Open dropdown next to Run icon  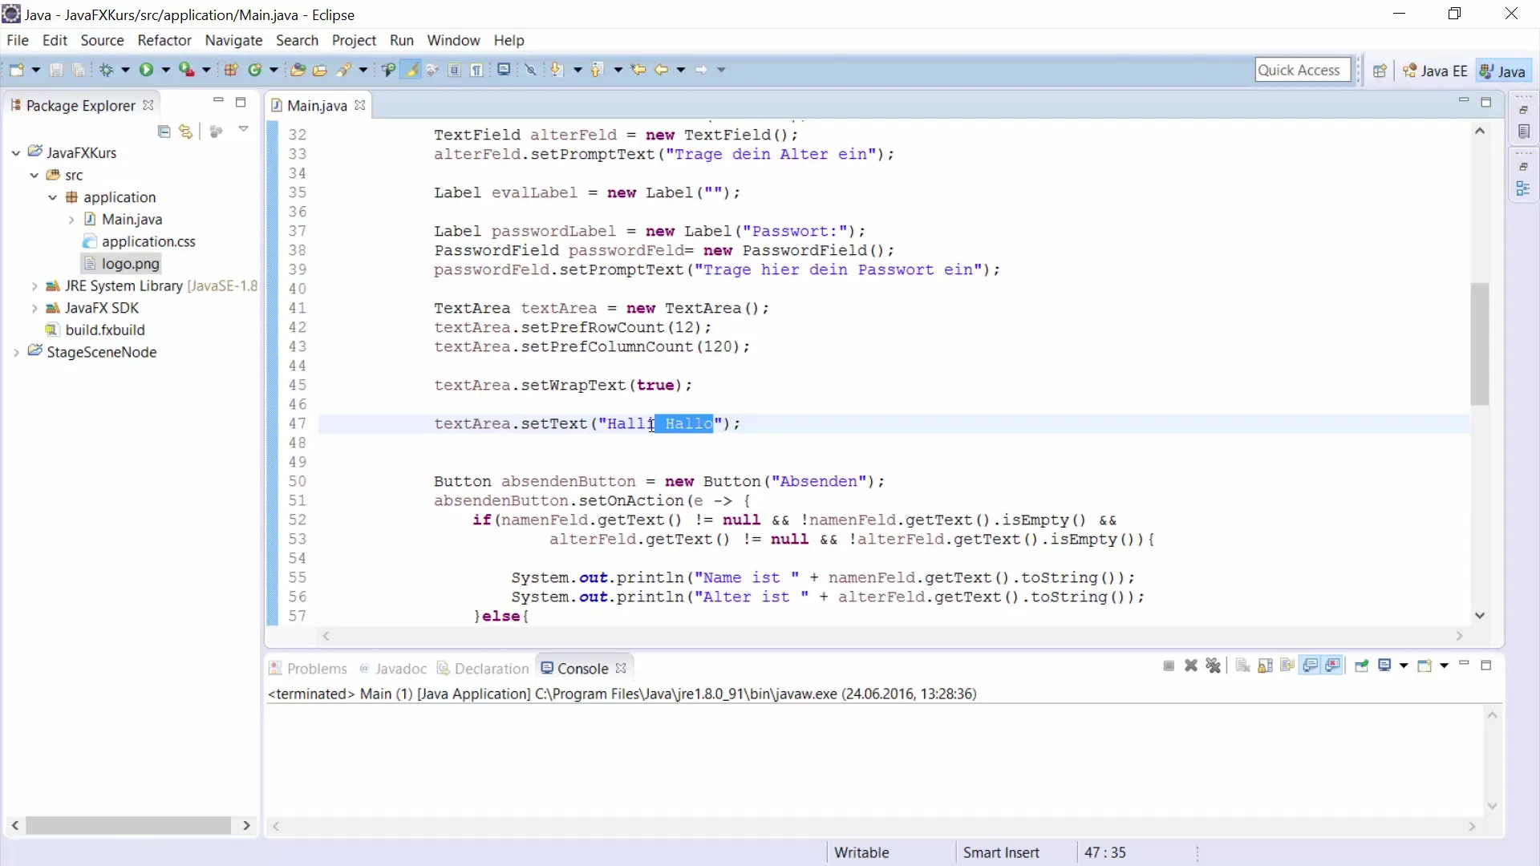pos(165,70)
